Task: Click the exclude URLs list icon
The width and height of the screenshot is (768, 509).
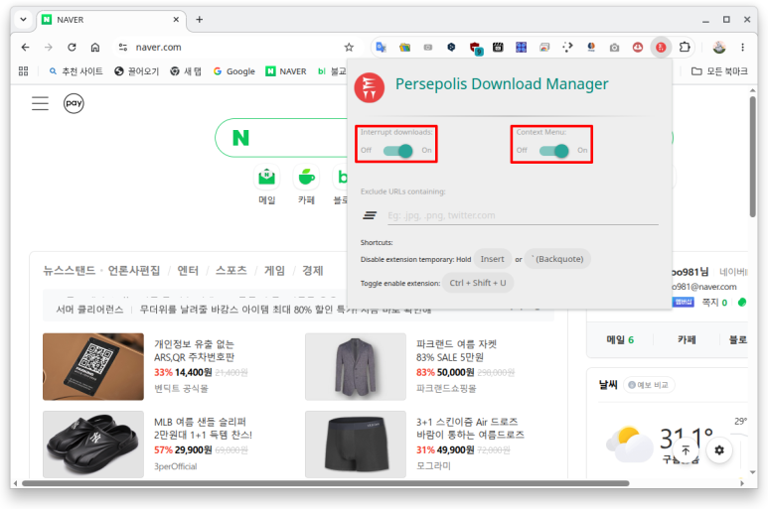Action: click(x=370, y=215)
